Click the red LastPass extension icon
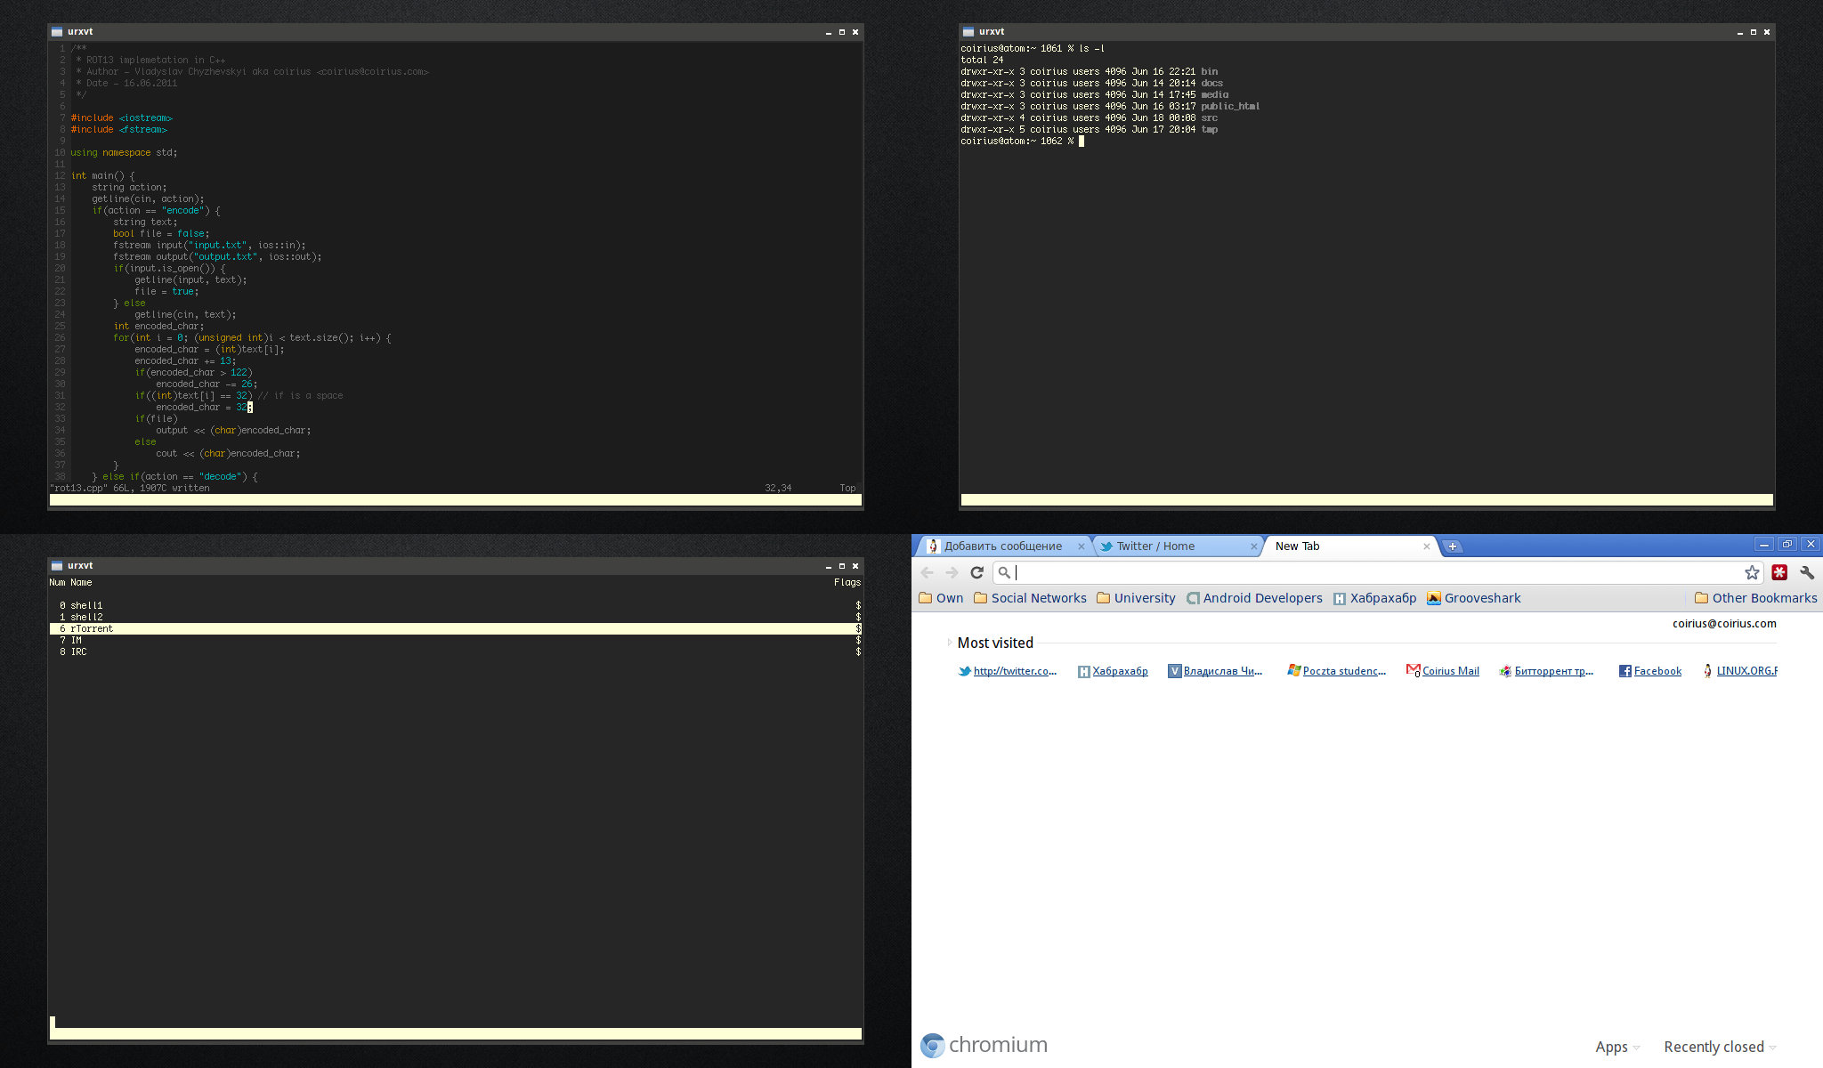 [1779, 573]
